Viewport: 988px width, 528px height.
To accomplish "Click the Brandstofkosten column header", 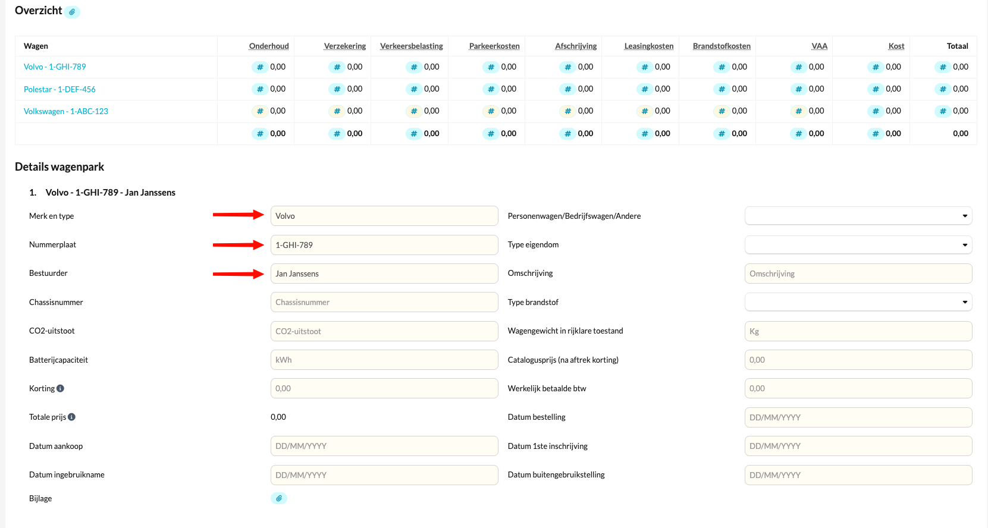I will 722,46.
